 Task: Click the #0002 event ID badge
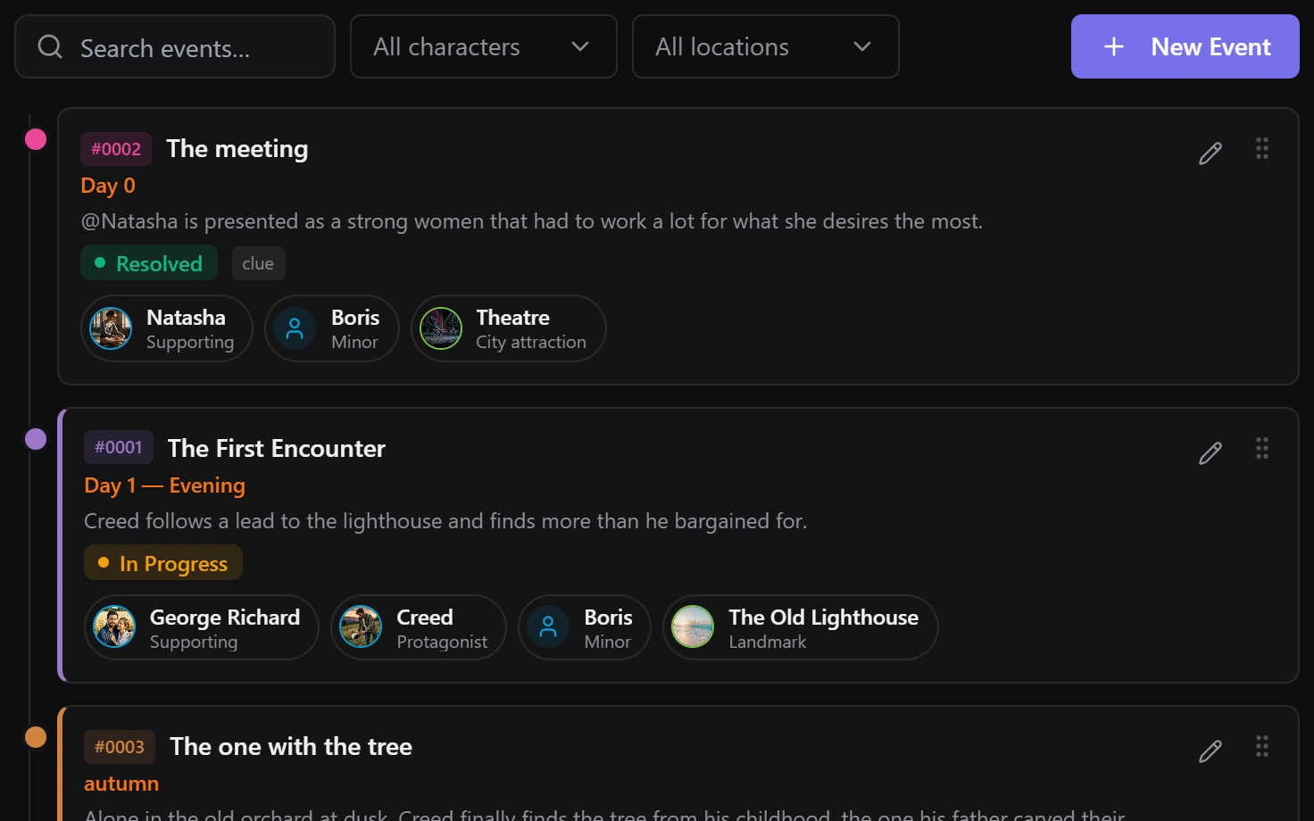[116, 149]
